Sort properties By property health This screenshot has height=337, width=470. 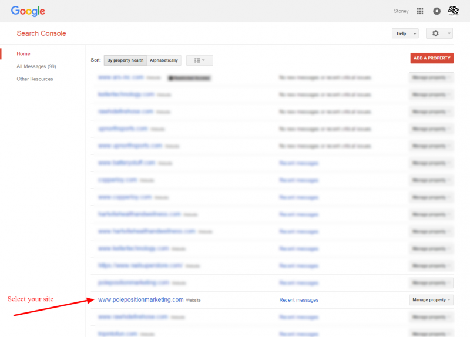click(125, 60)
